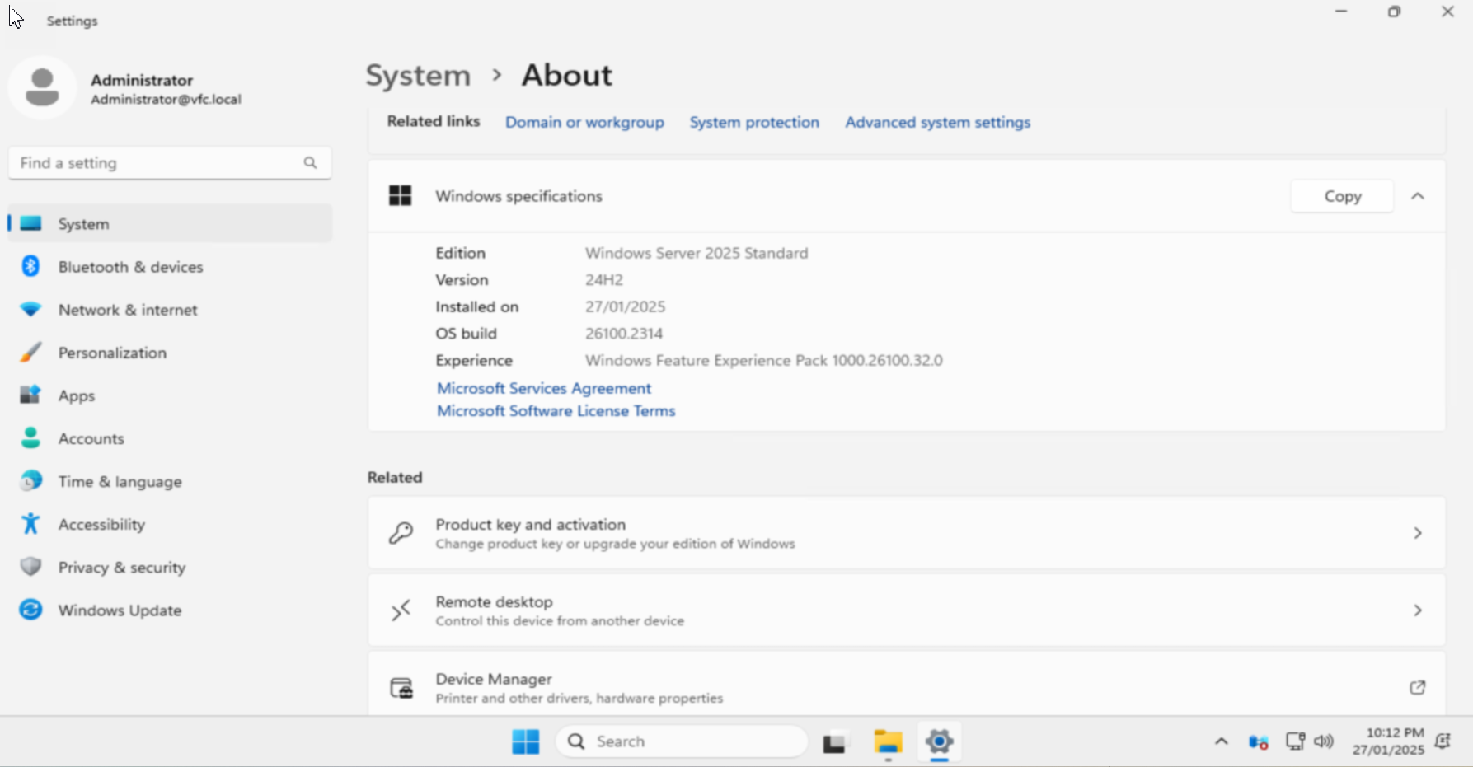1473x767 pixels.
Task: Collapse the Windows specifications section
Action: (x=1417, y=196)
